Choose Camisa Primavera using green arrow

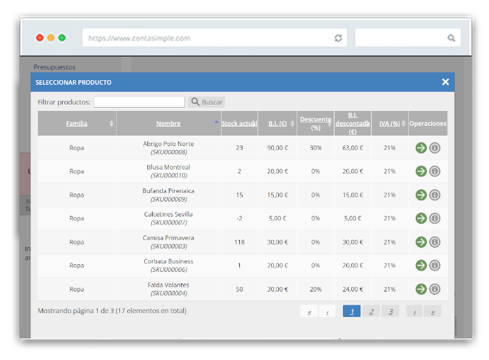pos(421,242)
